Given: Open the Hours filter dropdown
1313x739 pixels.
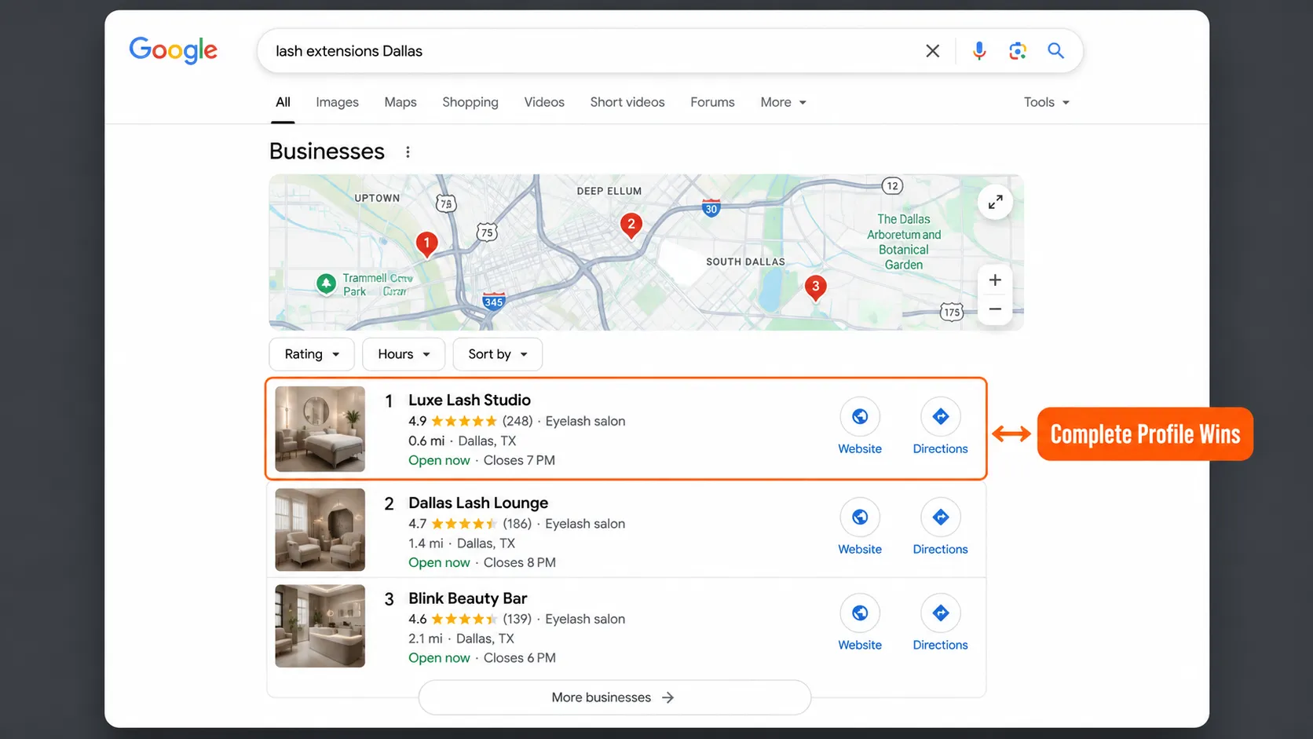Looking at the screenshot, I should tap(404, 354).
